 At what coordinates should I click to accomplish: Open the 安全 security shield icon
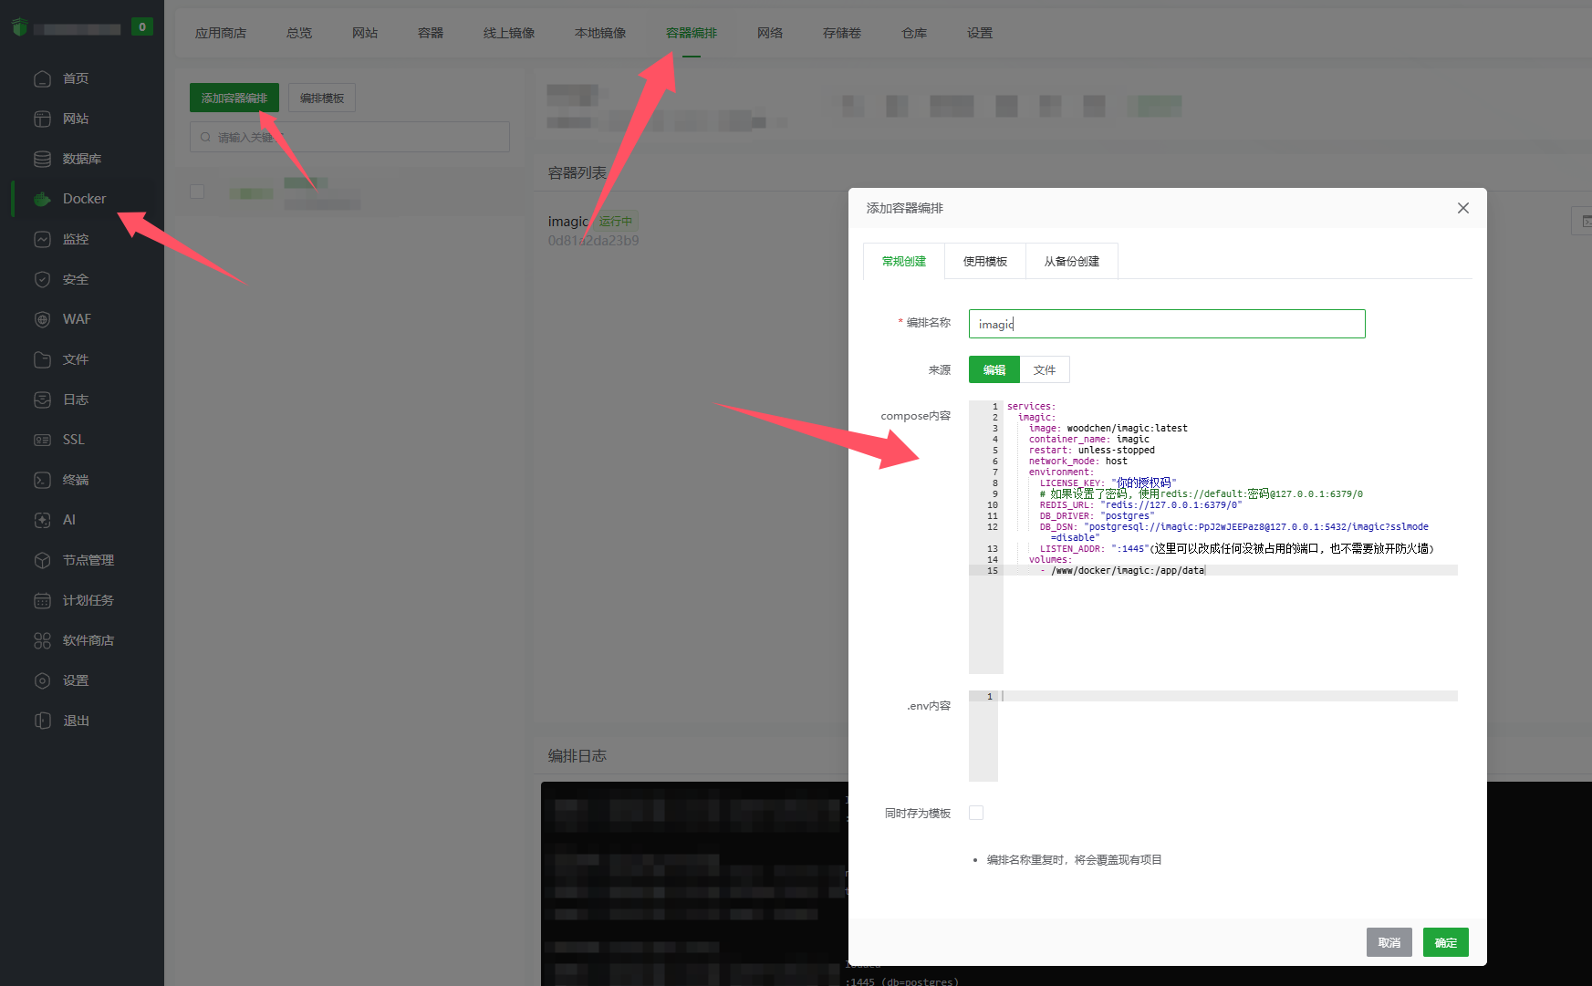(x=42, y=279)
